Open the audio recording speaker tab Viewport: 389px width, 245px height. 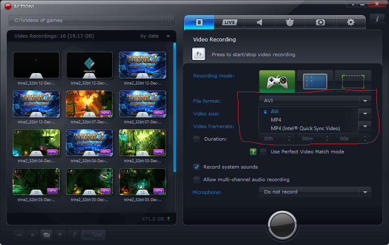click(x=260, y=22)
